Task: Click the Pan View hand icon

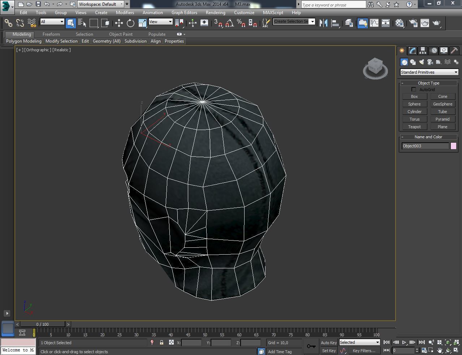Action: pyautogui.click(x=440, y=350)
